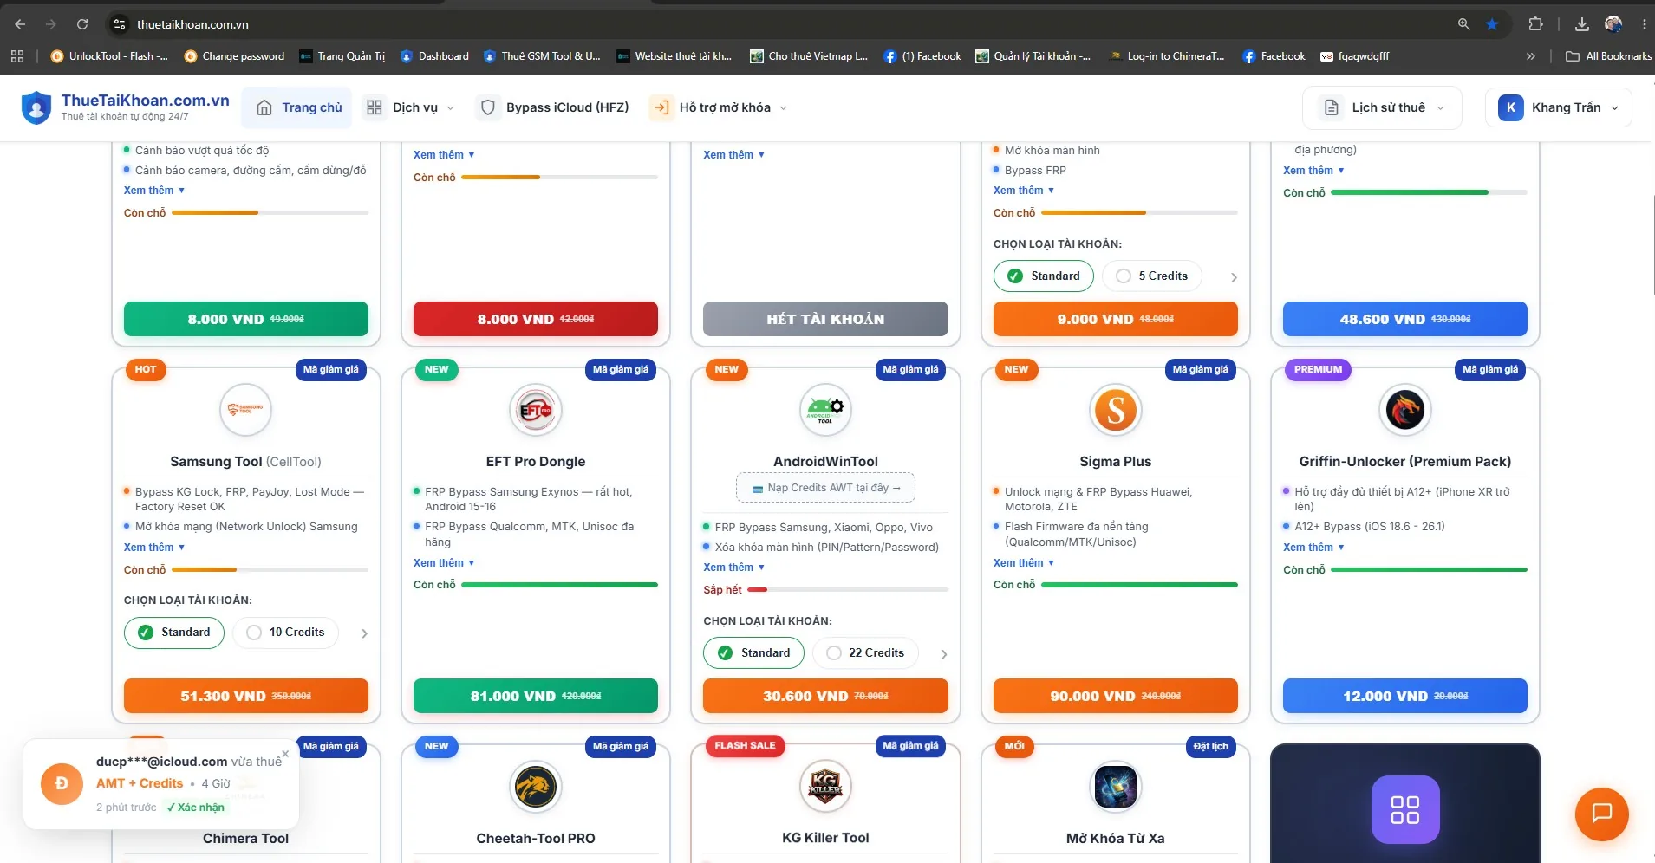Open the Samsung Tool product icon
Screen dimensions: 1655x863
pos(245,410)
